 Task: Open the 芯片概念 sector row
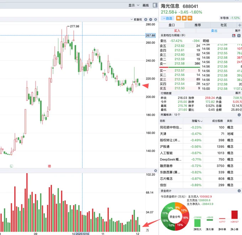point(200,179)
